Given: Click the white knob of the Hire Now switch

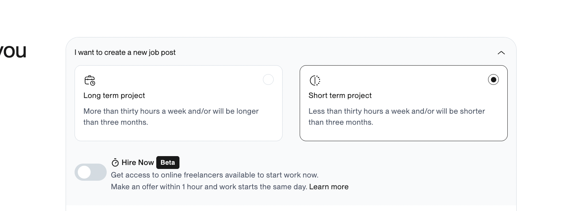Looking at the screenshot, I should [84, 172].
